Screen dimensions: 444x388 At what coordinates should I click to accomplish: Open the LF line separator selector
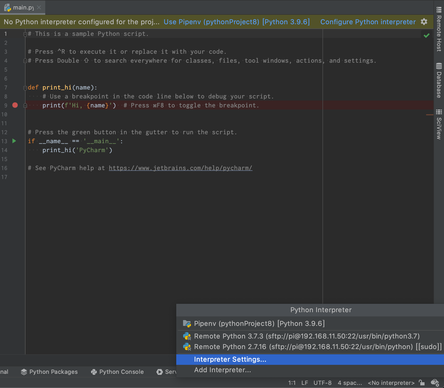point(305,383)
